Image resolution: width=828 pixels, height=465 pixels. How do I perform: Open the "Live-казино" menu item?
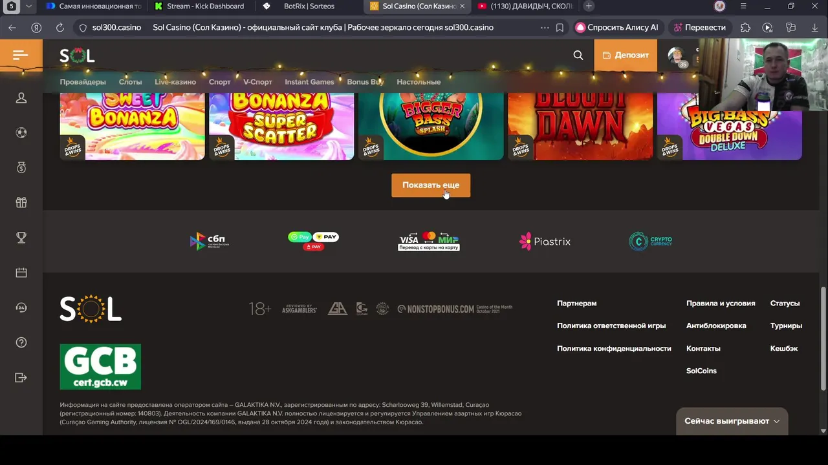175,82
